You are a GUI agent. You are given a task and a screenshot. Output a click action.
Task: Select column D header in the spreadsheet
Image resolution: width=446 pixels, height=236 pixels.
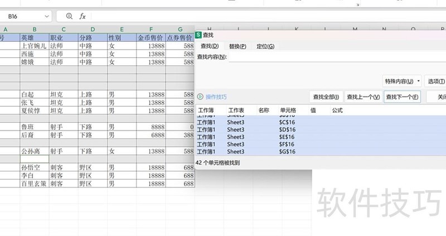(x=93, y=29)
